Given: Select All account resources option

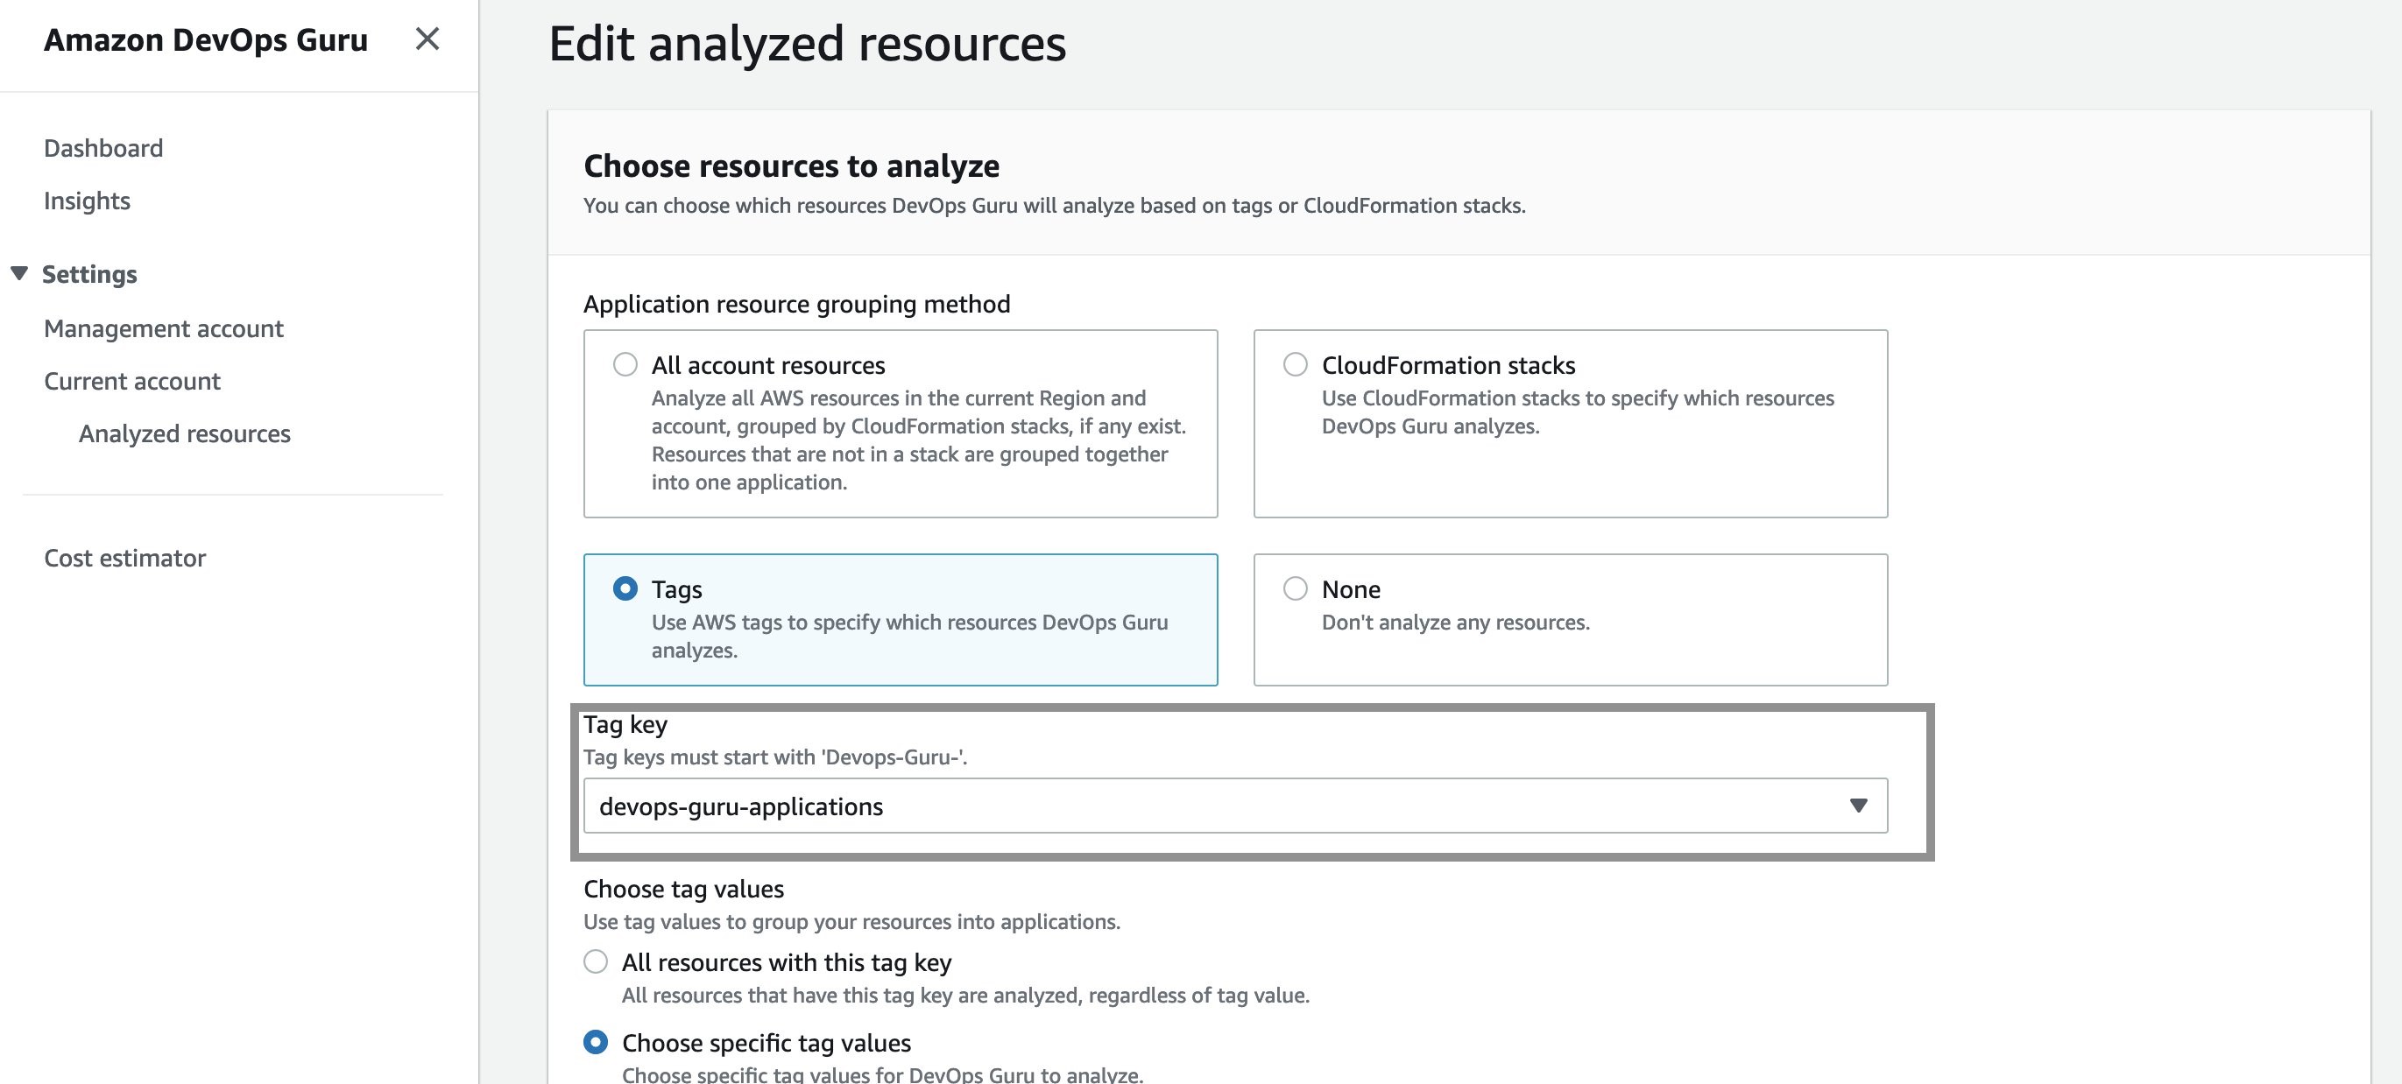Looking at the screenshot, I should tap(625, 363).
